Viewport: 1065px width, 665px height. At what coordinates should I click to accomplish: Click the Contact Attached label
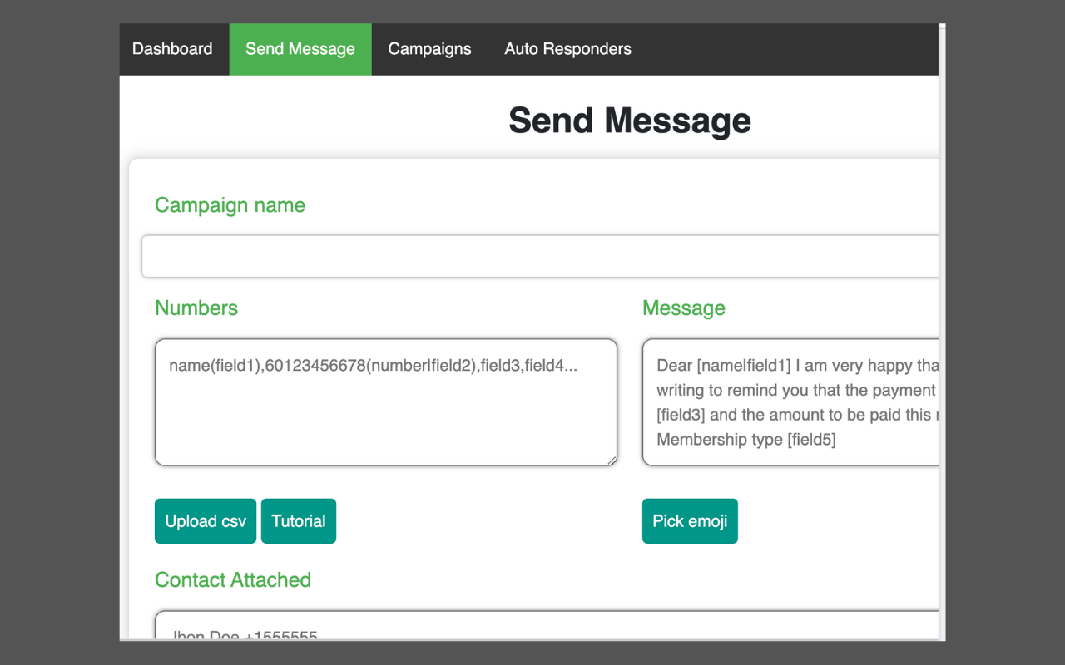pos(233,580)
